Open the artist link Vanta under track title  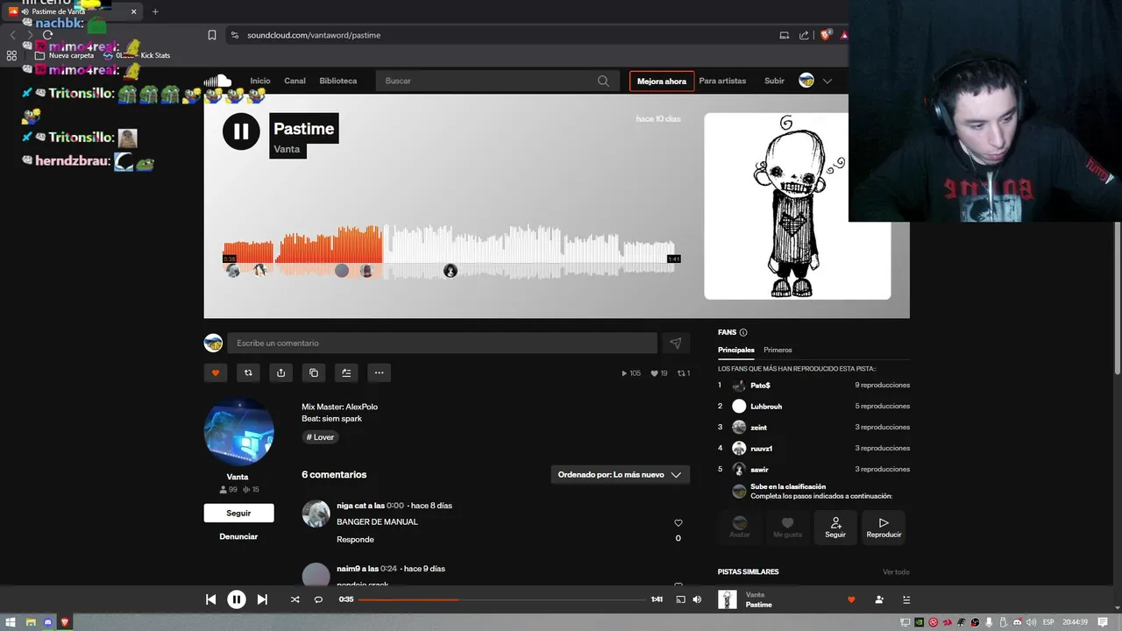click(287, 149)
